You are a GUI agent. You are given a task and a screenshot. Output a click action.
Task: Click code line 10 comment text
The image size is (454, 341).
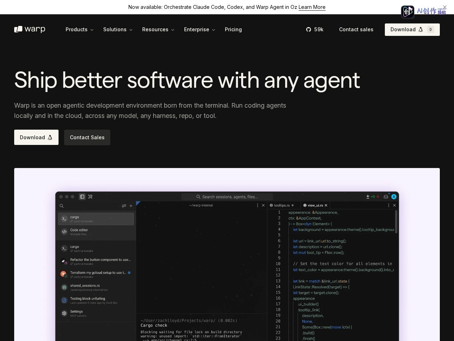[x=342, y=264]
